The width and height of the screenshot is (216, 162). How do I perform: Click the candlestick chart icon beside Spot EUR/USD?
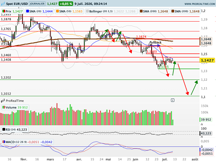tap(3, 4)
